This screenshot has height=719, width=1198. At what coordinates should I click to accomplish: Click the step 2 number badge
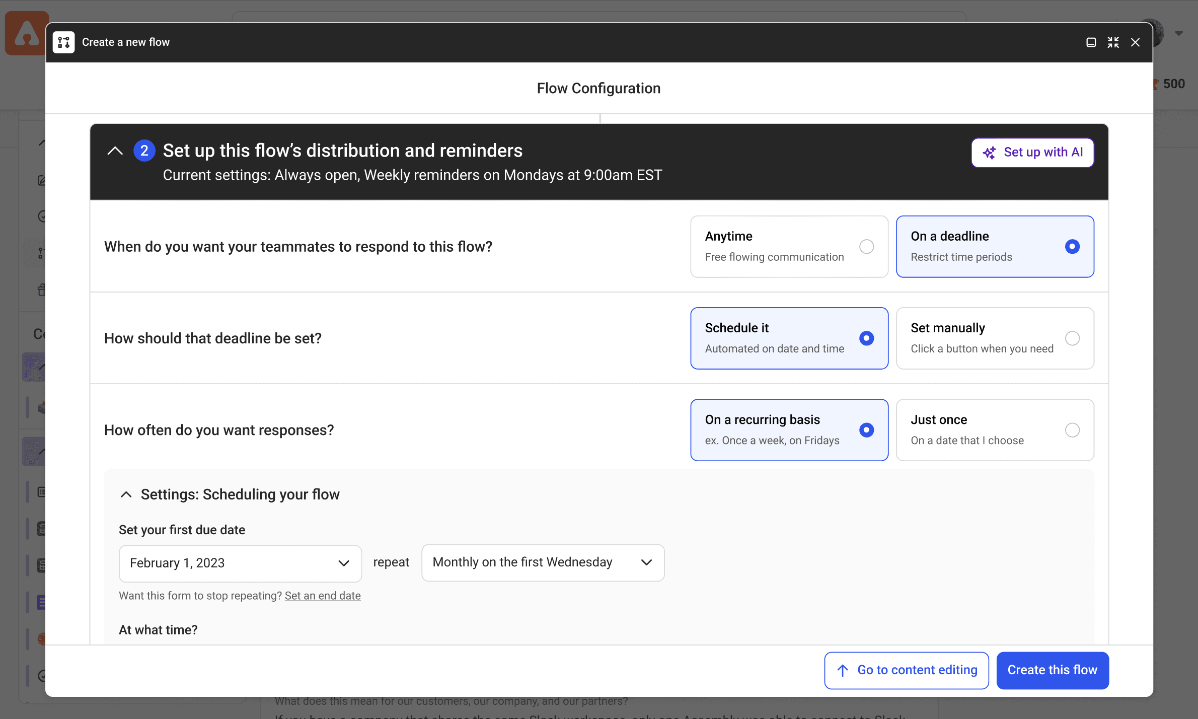tap(144, 151)
